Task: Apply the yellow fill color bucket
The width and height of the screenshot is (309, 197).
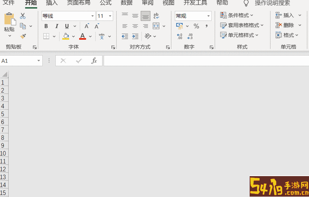Action: click(66, 36)
